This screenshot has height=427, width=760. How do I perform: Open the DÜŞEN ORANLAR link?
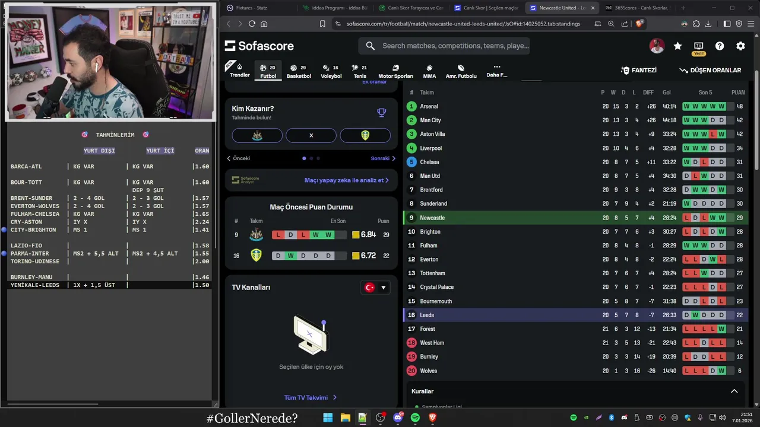click(710, 70)
